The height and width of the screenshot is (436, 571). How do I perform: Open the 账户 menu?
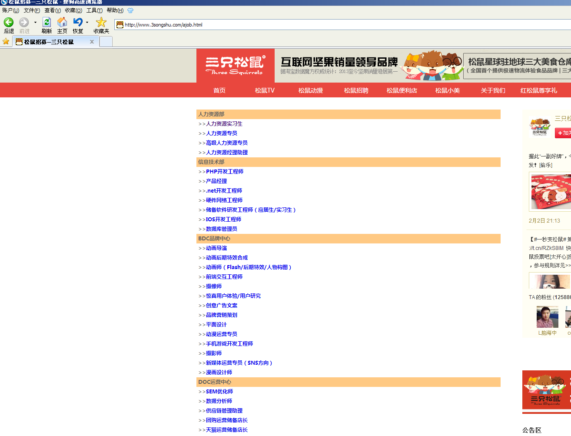10,10
